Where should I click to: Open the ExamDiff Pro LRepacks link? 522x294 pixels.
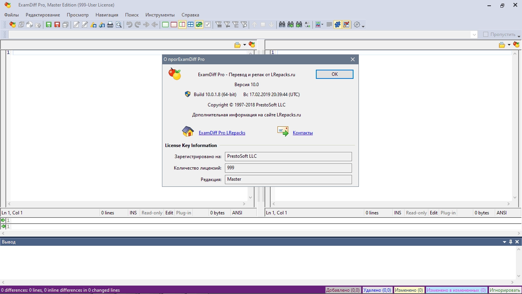[222, 133]
